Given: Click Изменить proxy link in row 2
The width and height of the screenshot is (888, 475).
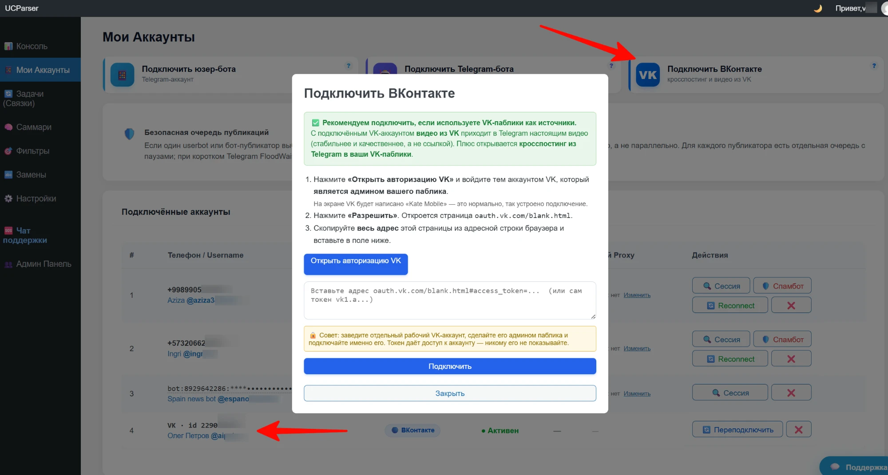Looking at the screenshot, I should pos(637,348).
